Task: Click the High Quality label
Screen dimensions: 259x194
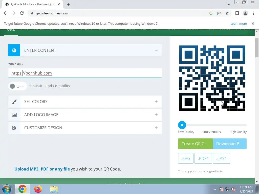Action: [x=238, y=132]
